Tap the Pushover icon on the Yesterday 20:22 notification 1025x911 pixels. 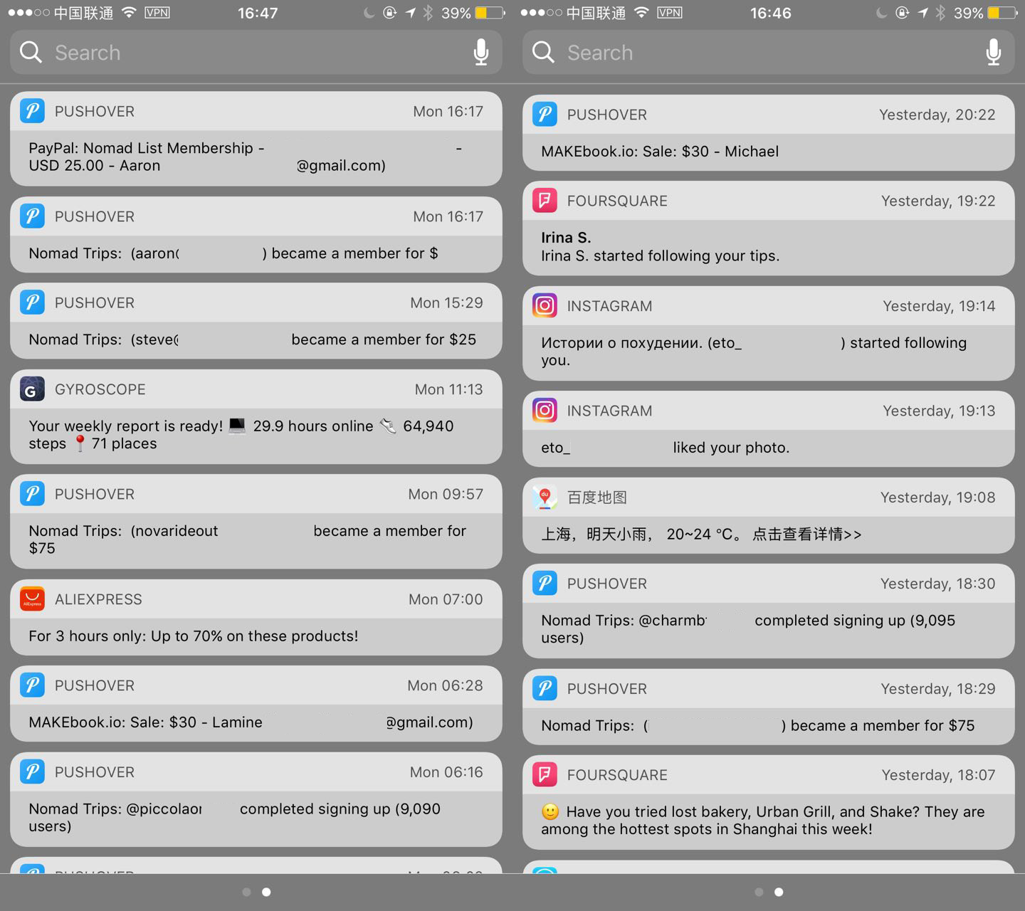tap(545, 115)
